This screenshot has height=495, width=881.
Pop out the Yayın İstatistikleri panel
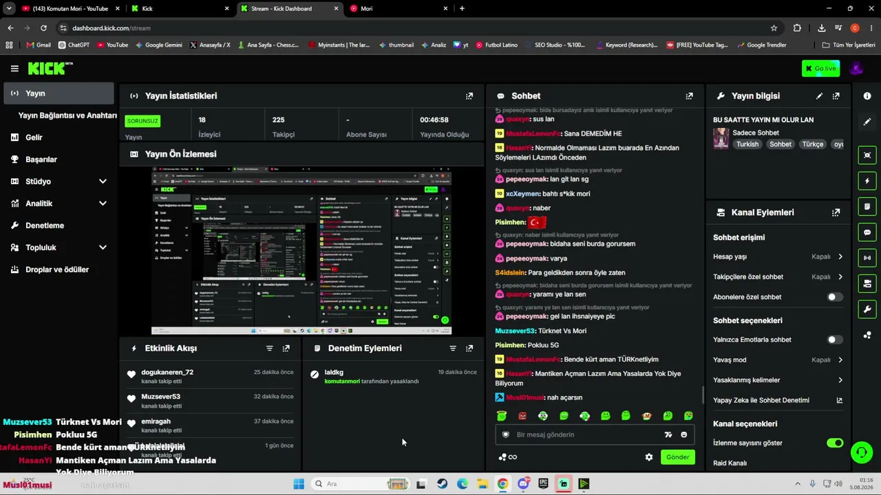click(469, 96)
